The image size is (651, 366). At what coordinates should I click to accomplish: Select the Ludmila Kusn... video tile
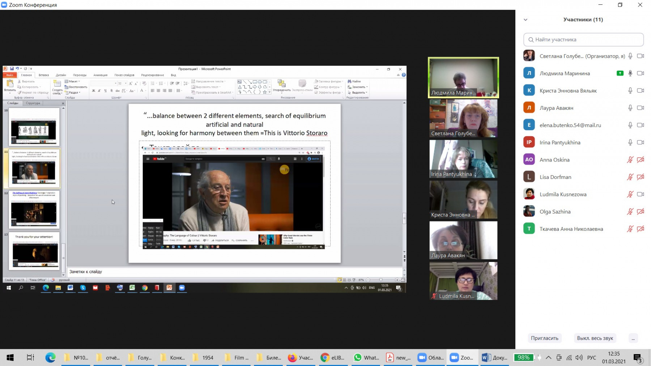click(x=463, y=281)
